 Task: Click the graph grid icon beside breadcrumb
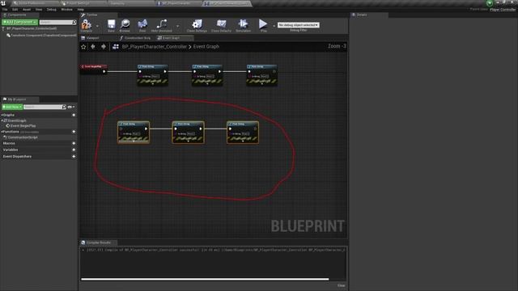click(116, 47)
